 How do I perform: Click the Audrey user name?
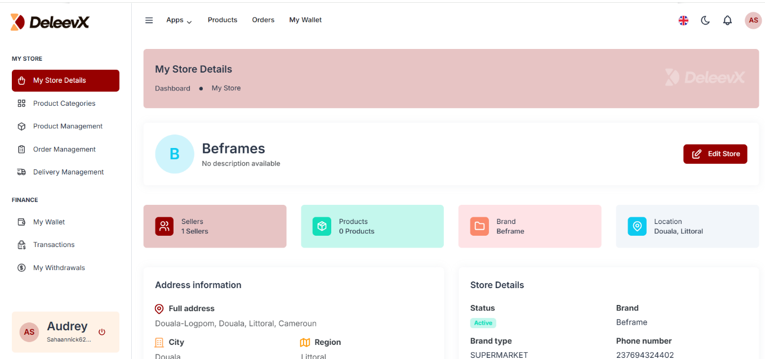(67, 326)
